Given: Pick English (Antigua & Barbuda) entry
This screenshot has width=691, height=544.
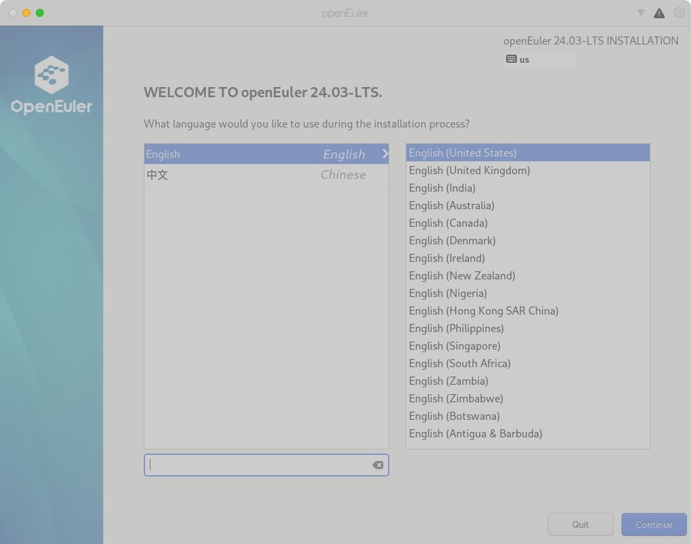Looking at the screenshot, I should [x=475, y=434].
